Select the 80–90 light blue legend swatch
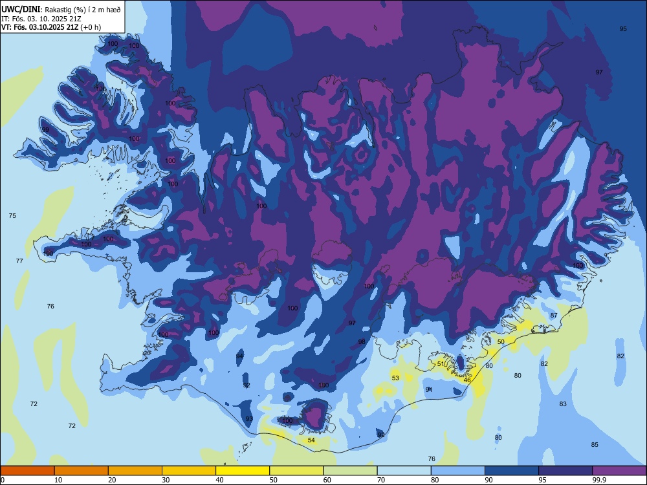Screen dimensions: 647x485 point(458,471)
